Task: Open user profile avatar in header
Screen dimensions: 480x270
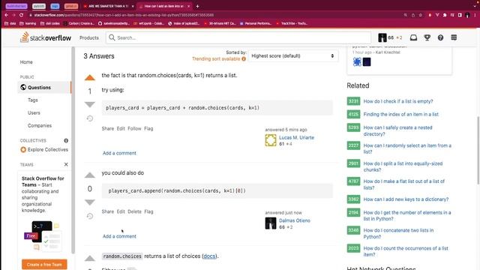Action: pyautogui.click(x=382, y=37)
